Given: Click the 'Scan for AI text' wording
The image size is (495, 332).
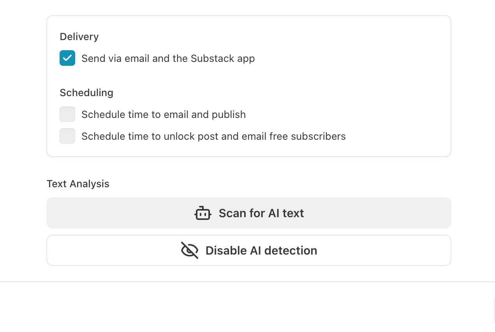Looking at the screenshot, I should [261, 213].
